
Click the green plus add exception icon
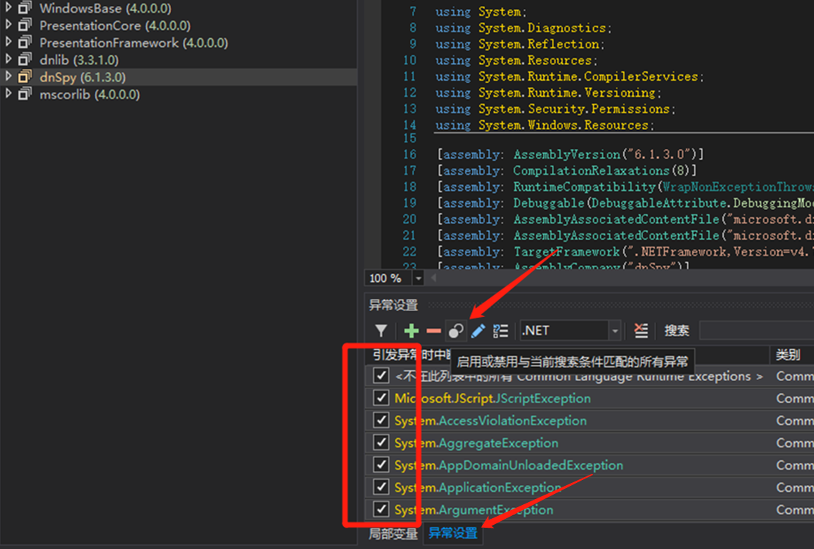point(411,330)
